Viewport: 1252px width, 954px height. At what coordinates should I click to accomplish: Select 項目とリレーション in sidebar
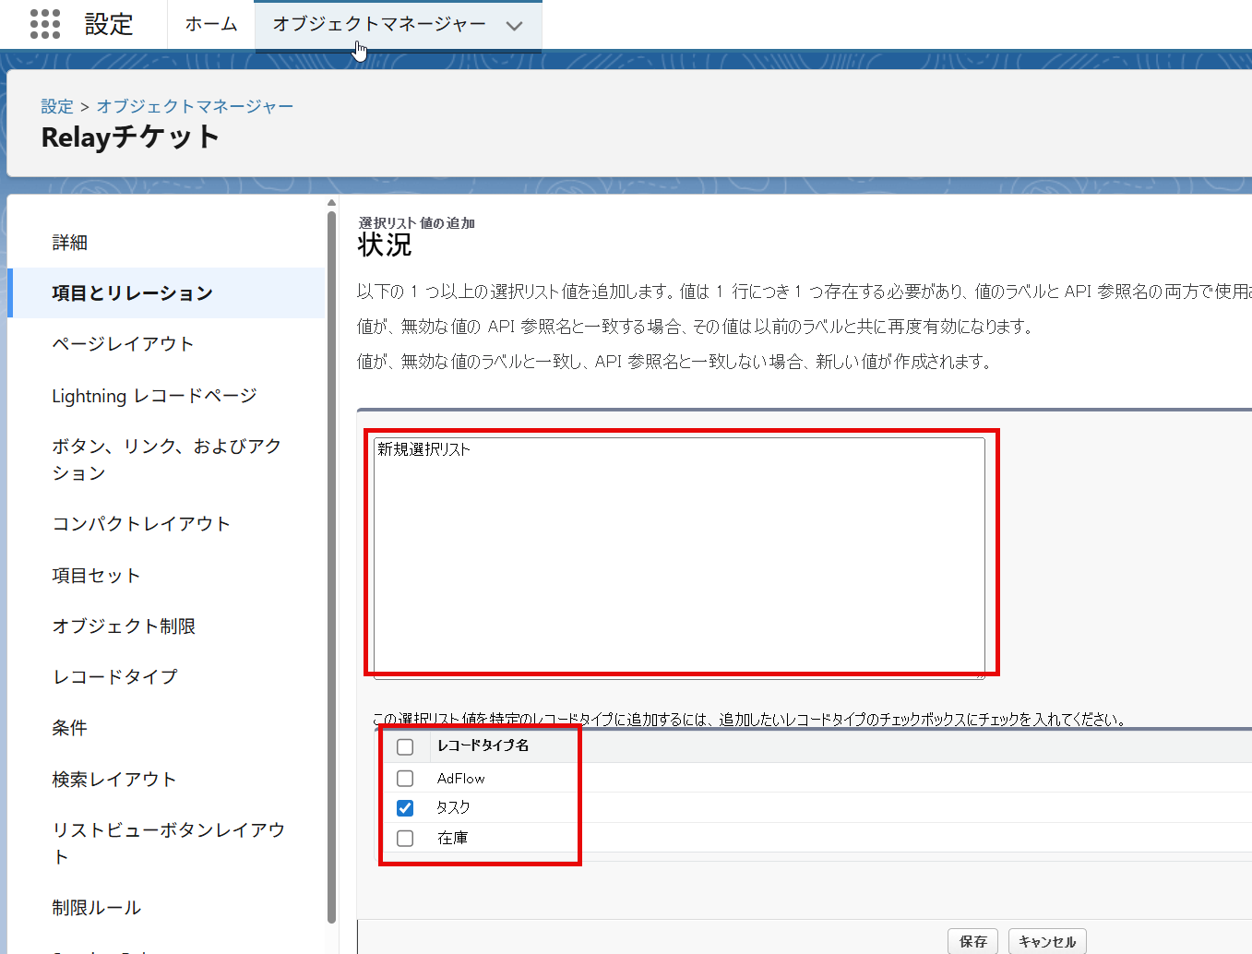tap(167, 293)
